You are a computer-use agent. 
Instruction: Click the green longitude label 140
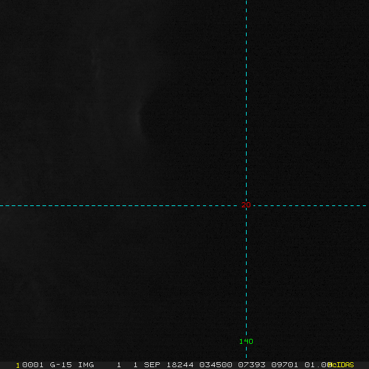[x=246, y=341]
